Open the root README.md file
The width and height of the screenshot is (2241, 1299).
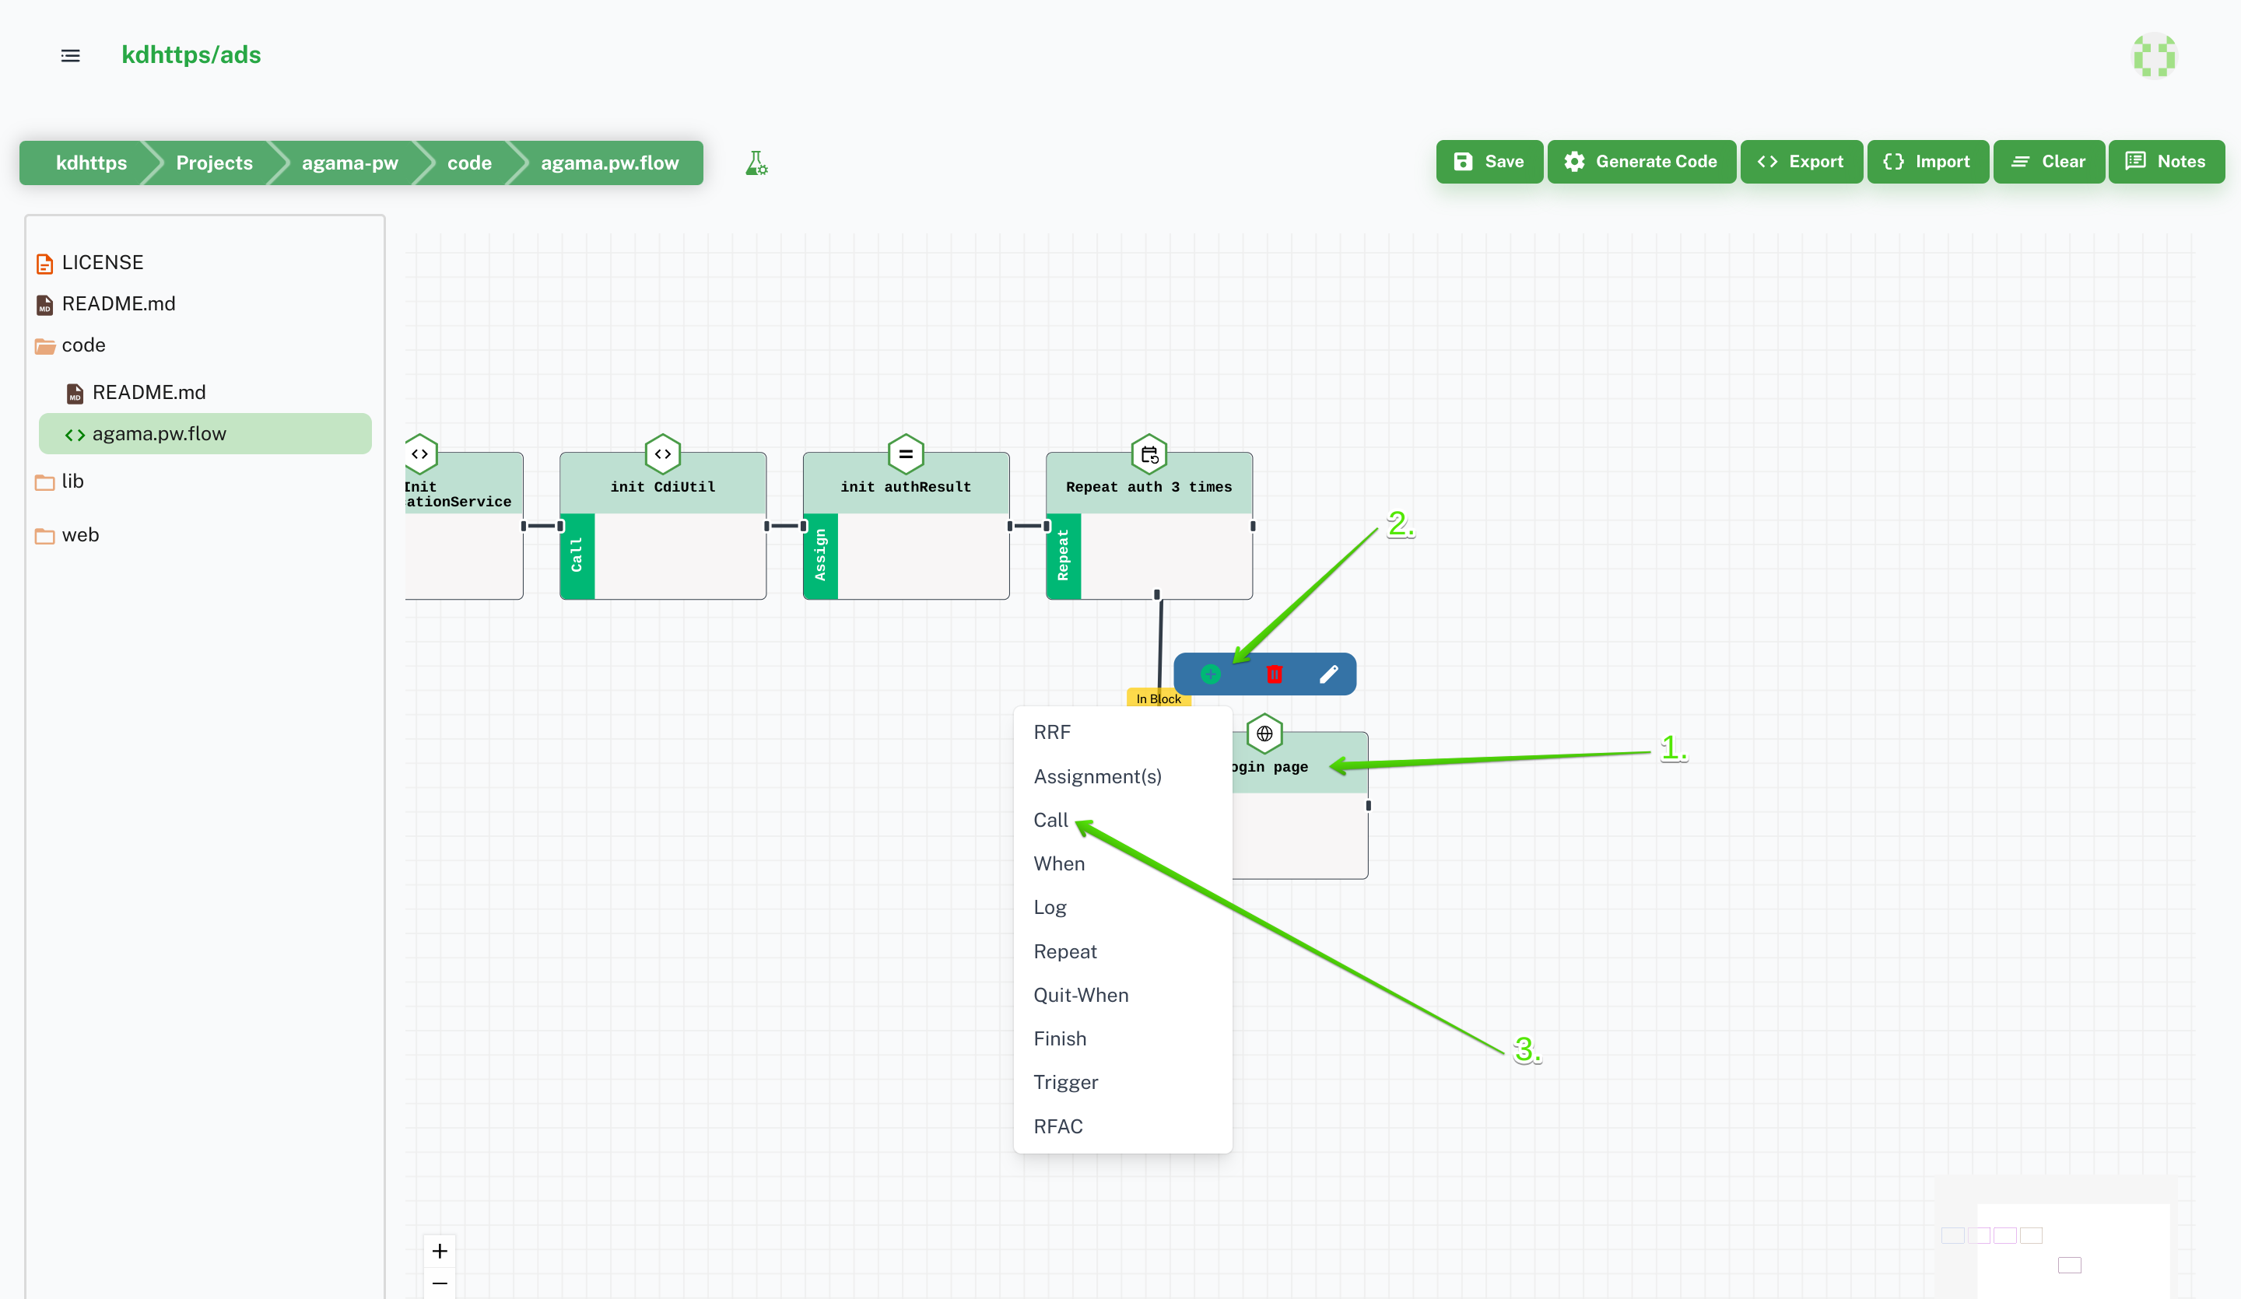(x=118, y=304)
